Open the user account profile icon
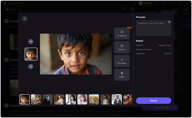 [156, 3]
